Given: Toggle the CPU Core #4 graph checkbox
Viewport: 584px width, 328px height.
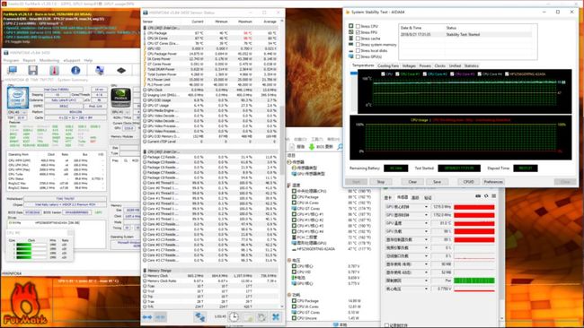Looking at the screenshot, I should point(480,73).
